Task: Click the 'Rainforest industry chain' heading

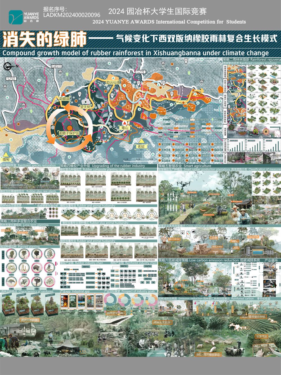Action: click(x=141, y=263)
